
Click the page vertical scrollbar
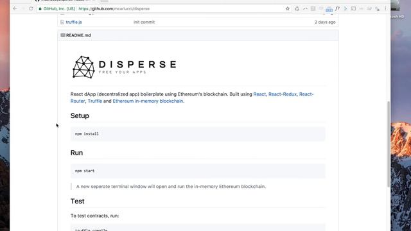click(x=388, y=144)
